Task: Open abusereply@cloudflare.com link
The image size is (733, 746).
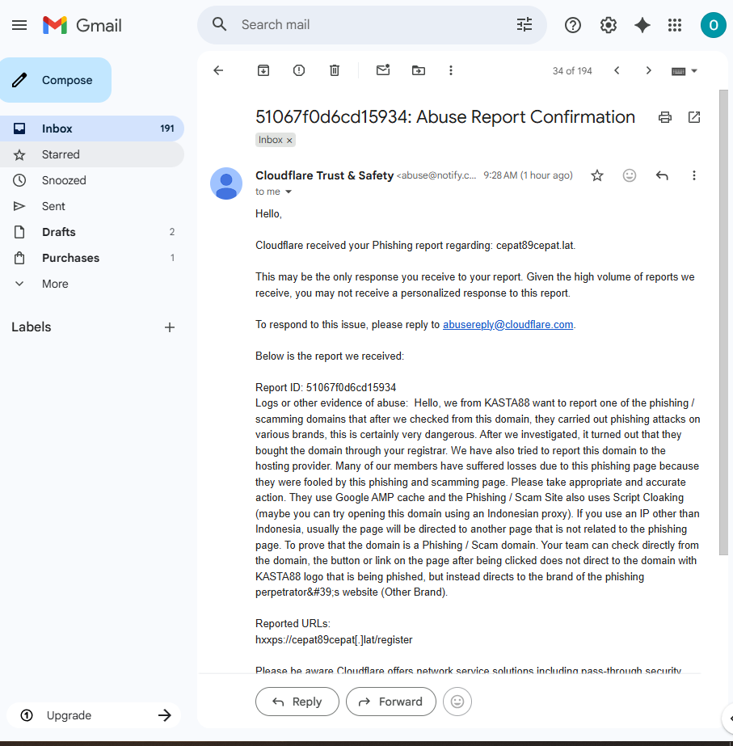Action: (508, 324)
